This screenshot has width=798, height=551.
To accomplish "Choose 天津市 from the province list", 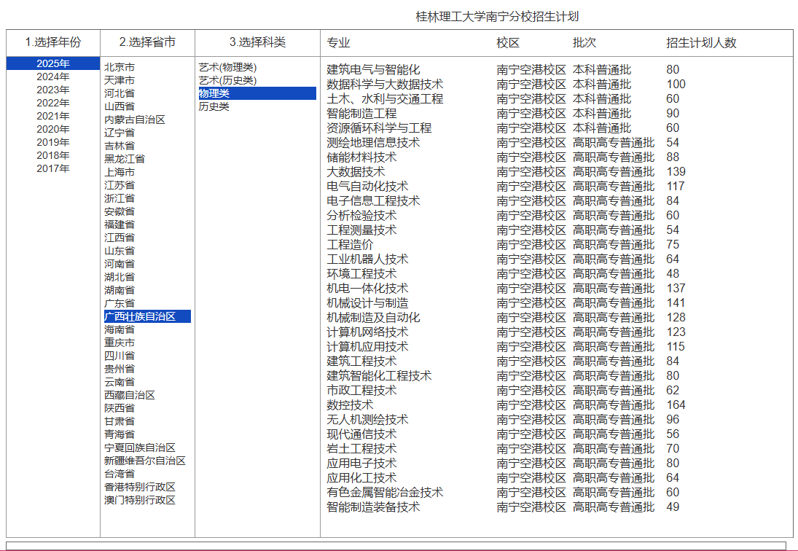I will pyautogui.click(x=120, y=80).
